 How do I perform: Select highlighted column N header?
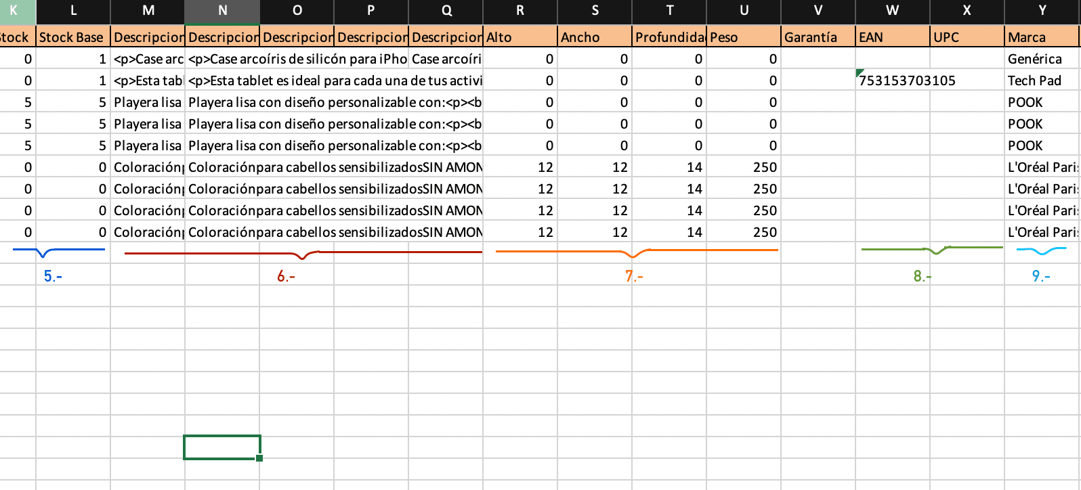[x=222, y=11]
